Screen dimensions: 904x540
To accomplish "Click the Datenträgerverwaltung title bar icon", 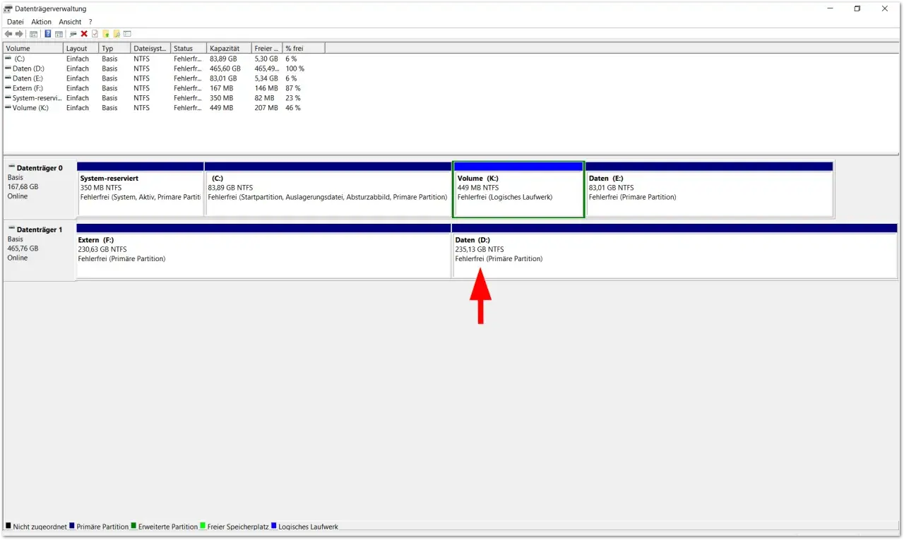I will [8, 9].
